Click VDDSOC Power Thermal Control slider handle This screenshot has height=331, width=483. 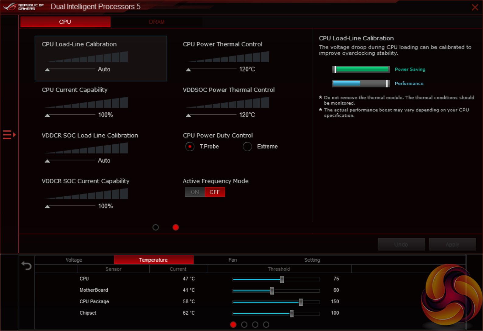pos(188,115)
